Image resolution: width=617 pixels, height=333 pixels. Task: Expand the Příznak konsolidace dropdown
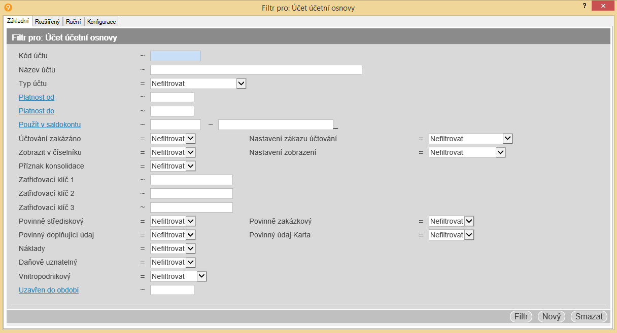[173, 166]
